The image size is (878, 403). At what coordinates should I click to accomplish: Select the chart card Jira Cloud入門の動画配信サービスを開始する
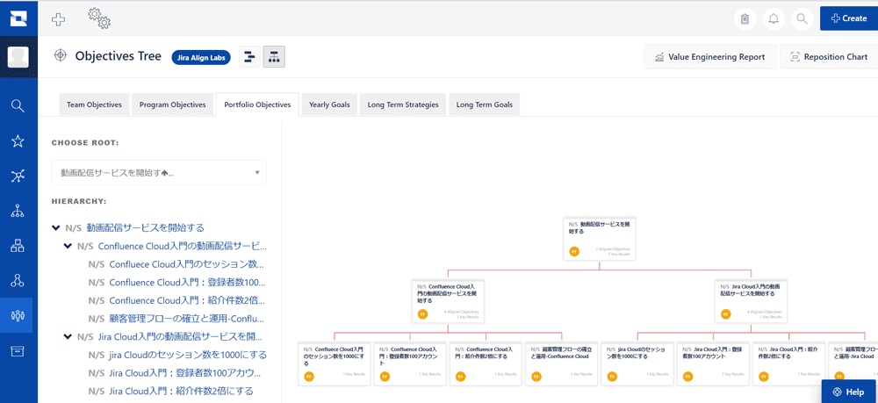(752, 301)
